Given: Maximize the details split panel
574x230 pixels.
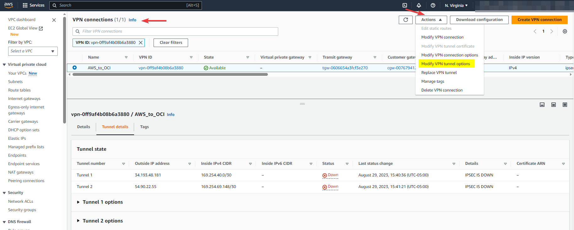Looking at the screenshot, I should (x=565, y=105).
